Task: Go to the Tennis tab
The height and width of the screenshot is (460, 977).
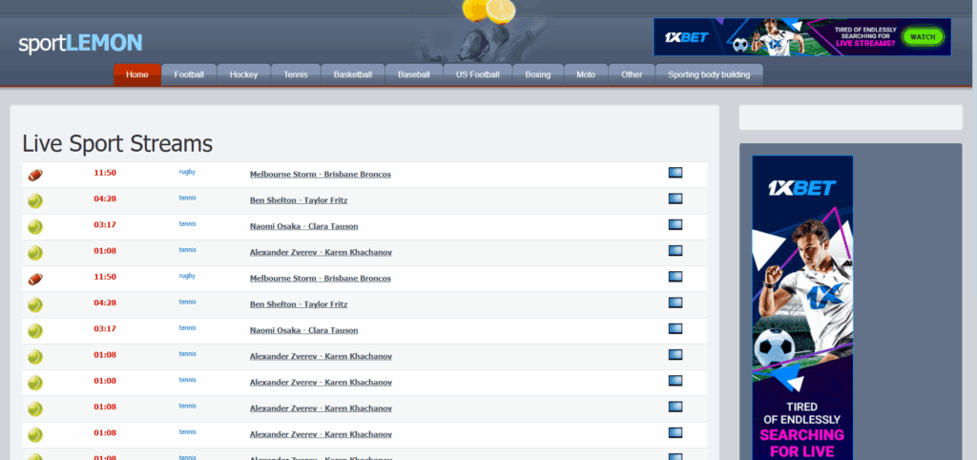Action: point(296,74)
